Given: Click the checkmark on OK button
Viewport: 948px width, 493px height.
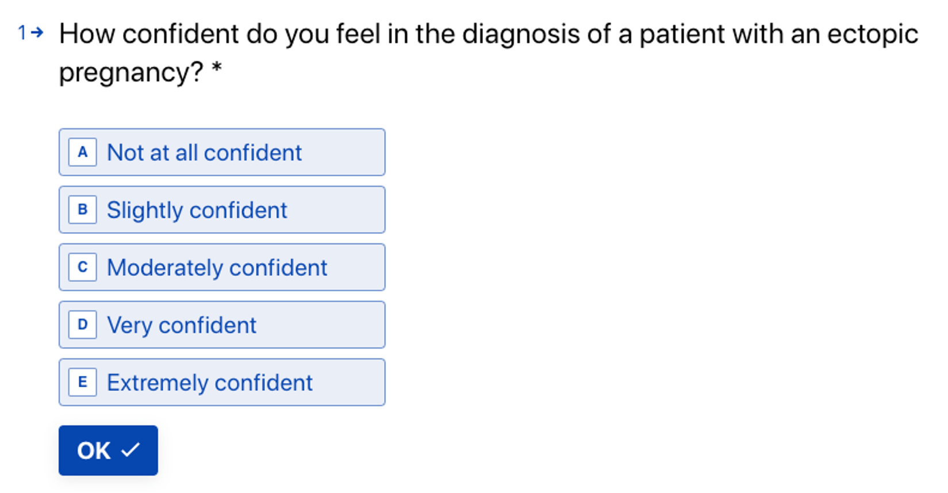Looking at the screenshot, I should (x=131, y=450).
